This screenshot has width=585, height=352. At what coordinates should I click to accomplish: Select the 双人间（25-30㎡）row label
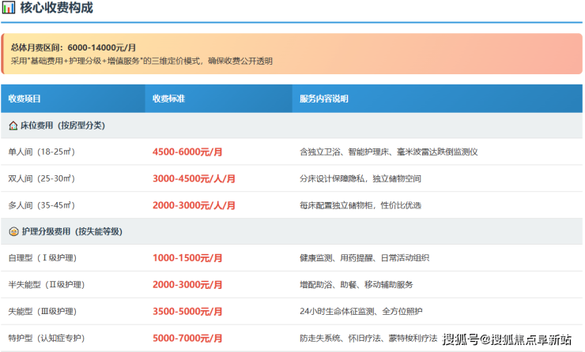41,178
